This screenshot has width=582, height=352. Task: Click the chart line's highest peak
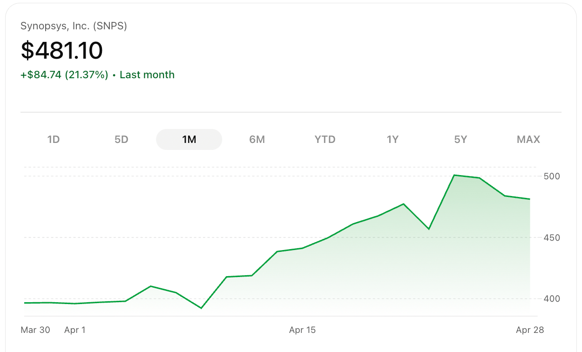pos(454,175)
